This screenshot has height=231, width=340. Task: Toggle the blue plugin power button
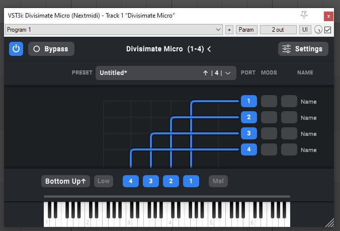click(x=16, y=49)
